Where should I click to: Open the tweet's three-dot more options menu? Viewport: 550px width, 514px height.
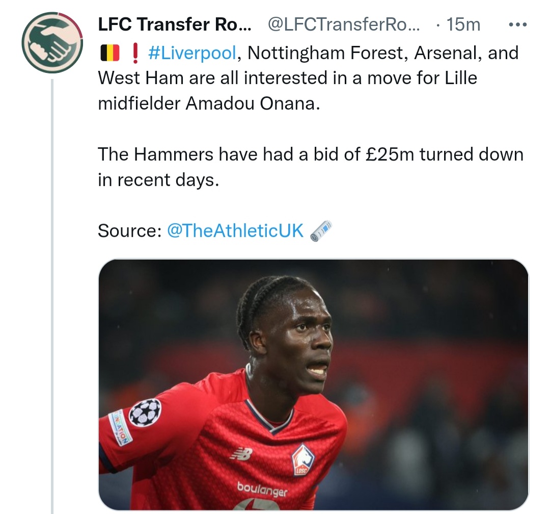click(x=518, y=24)
